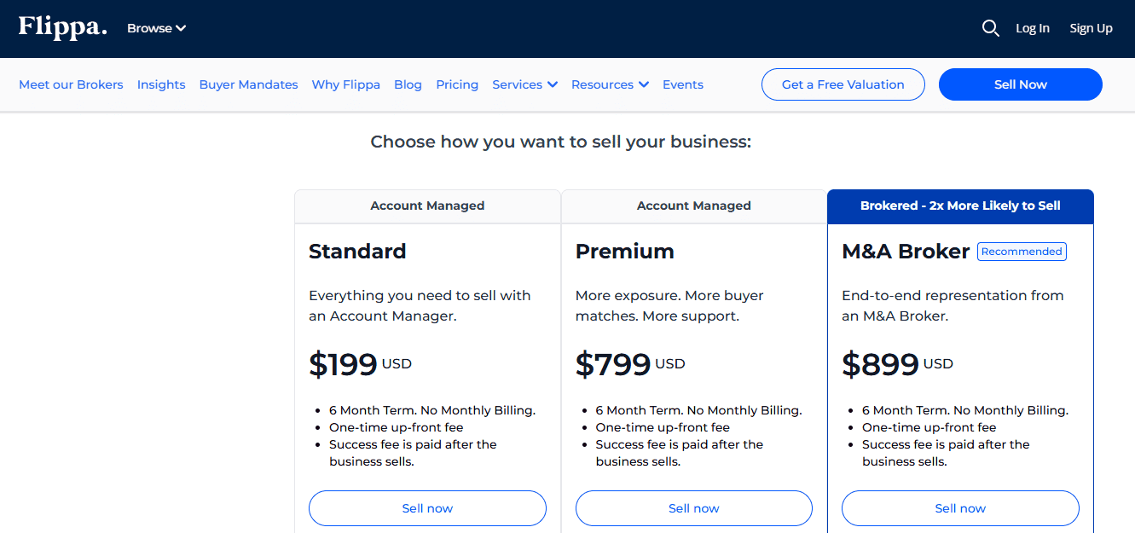Choose Sell now under M&A Broker
Viewport: 1135px width, 533px height.
960,508
